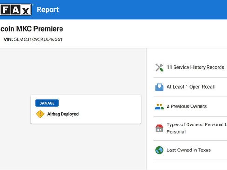Select the Types of Owners: Personal text
The width and height of the screenshot is (227, 170).
click(x=197, y=128)
